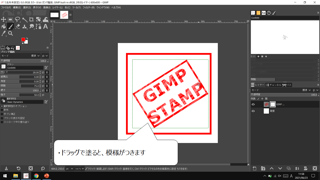Open フィルター(R) menu
The height and width of the screenshot is (180, 320).
coord(88,7)
